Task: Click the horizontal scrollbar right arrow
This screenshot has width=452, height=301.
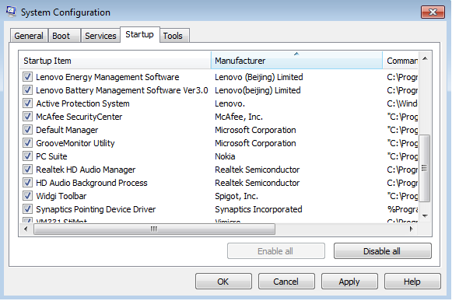Action: point(412,229)
